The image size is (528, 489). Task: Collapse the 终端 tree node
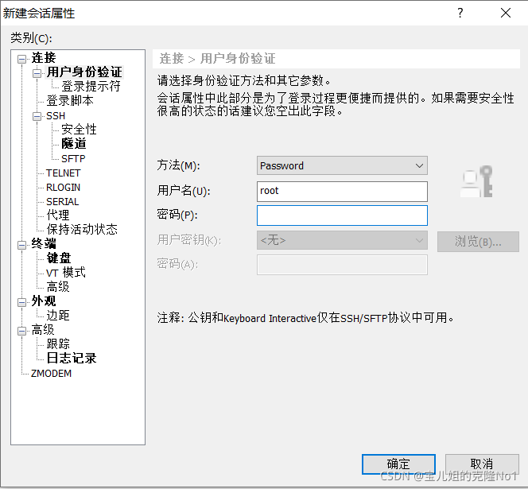coord(22,245)
